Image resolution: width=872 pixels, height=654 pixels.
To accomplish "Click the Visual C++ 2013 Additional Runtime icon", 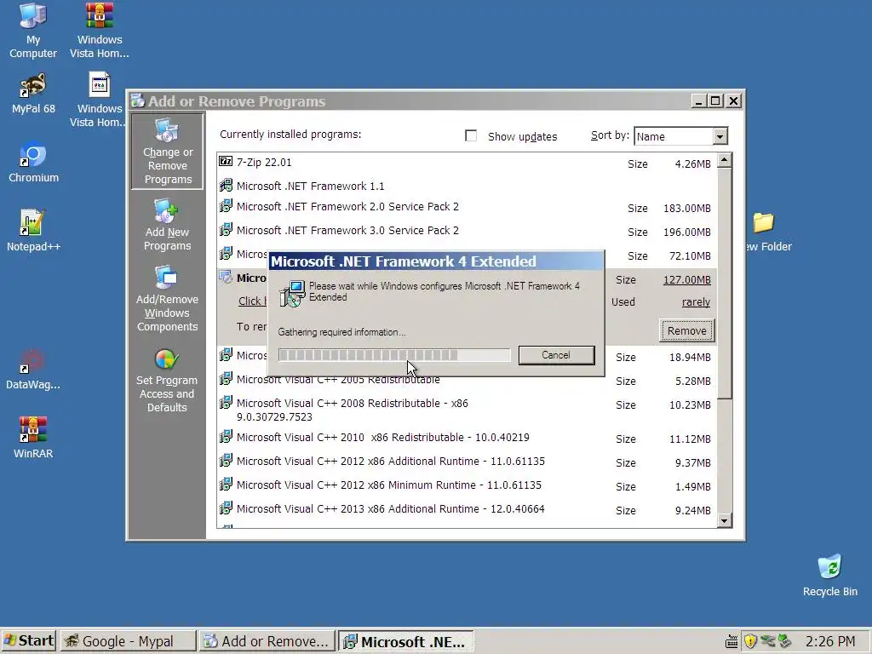I will [225, 508].
